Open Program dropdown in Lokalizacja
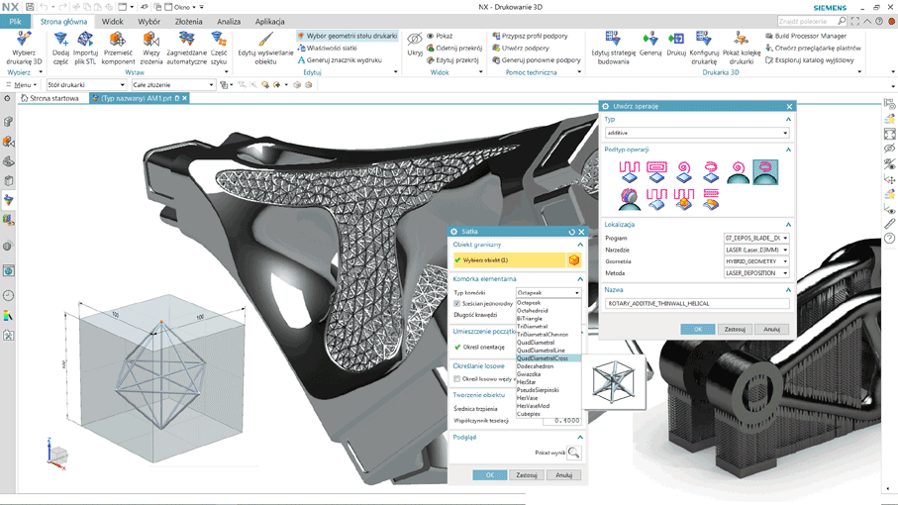 756,239
